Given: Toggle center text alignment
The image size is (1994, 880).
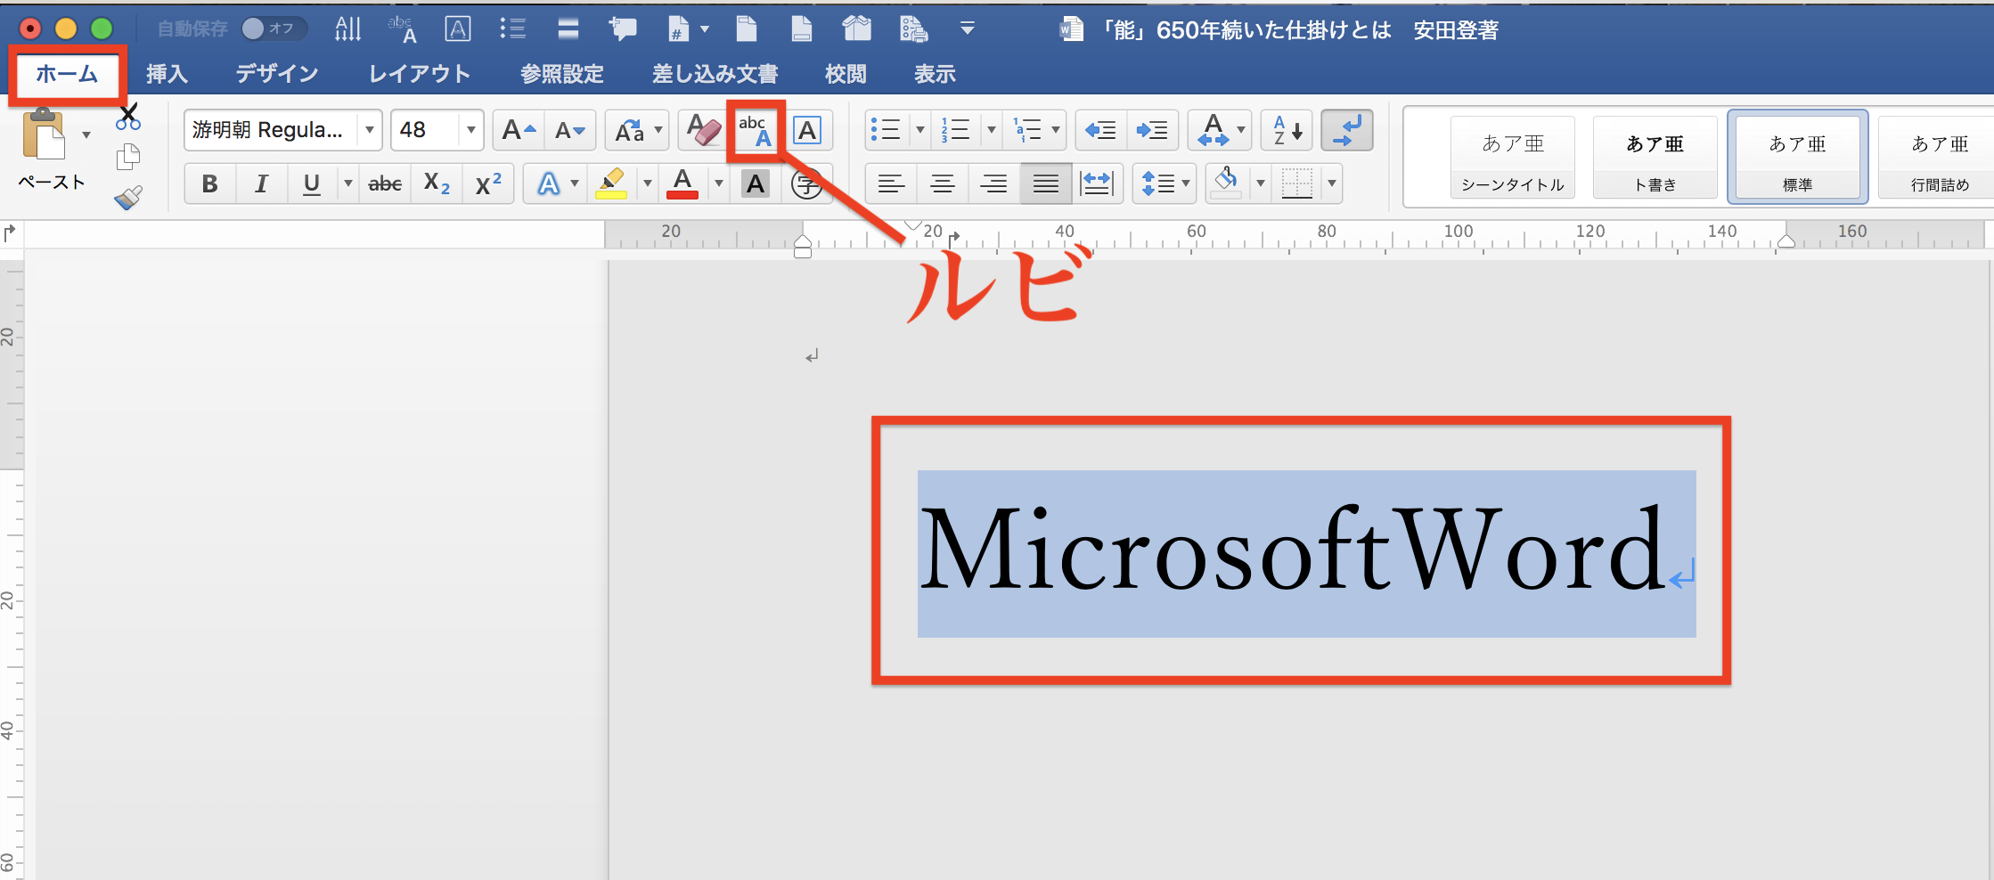Looking at the screenshot, I should pos(942,184).
